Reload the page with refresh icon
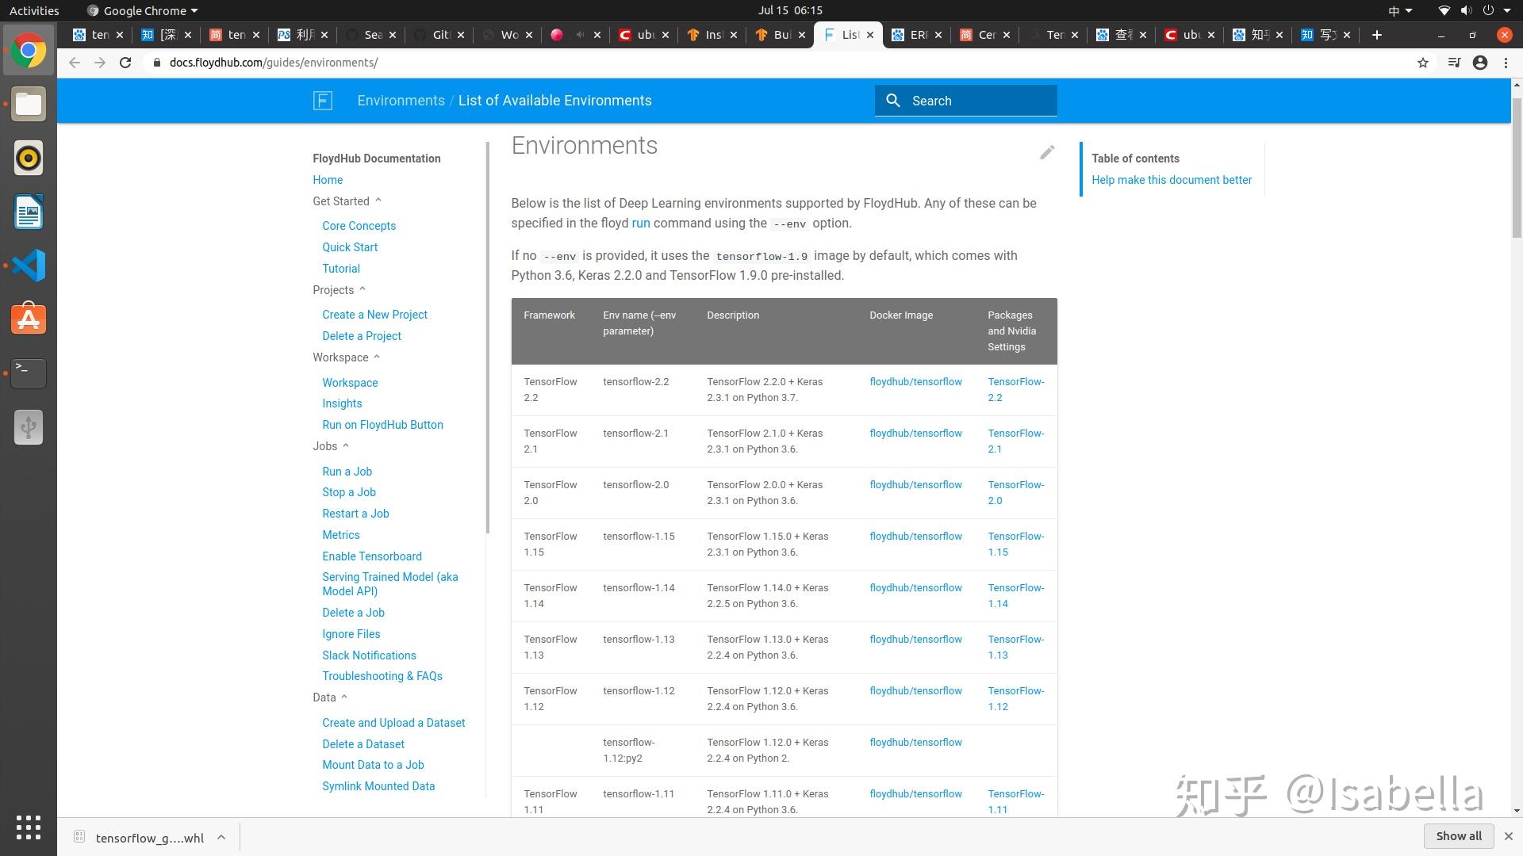Screen dimensions: 1523x856 [x=125, y=63]
